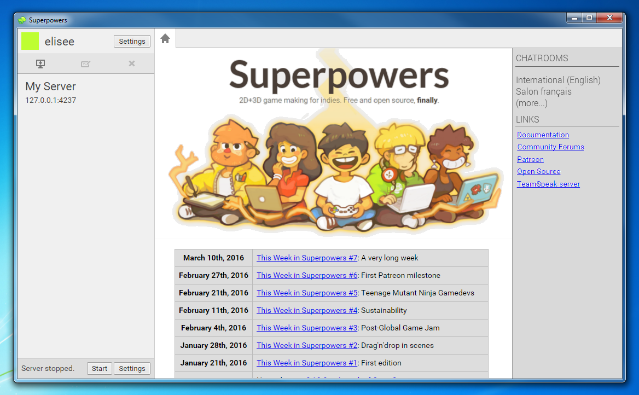This screenshot has width=639, height=395.
Task: Click the January 21th, 2016 date cell
Action: pyautogui.click(x=213, y=363)
